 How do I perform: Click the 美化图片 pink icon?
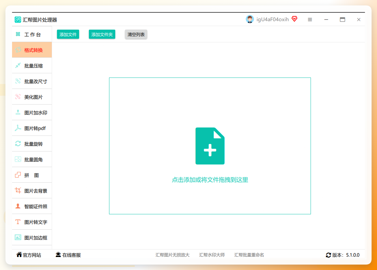point(18,97)
